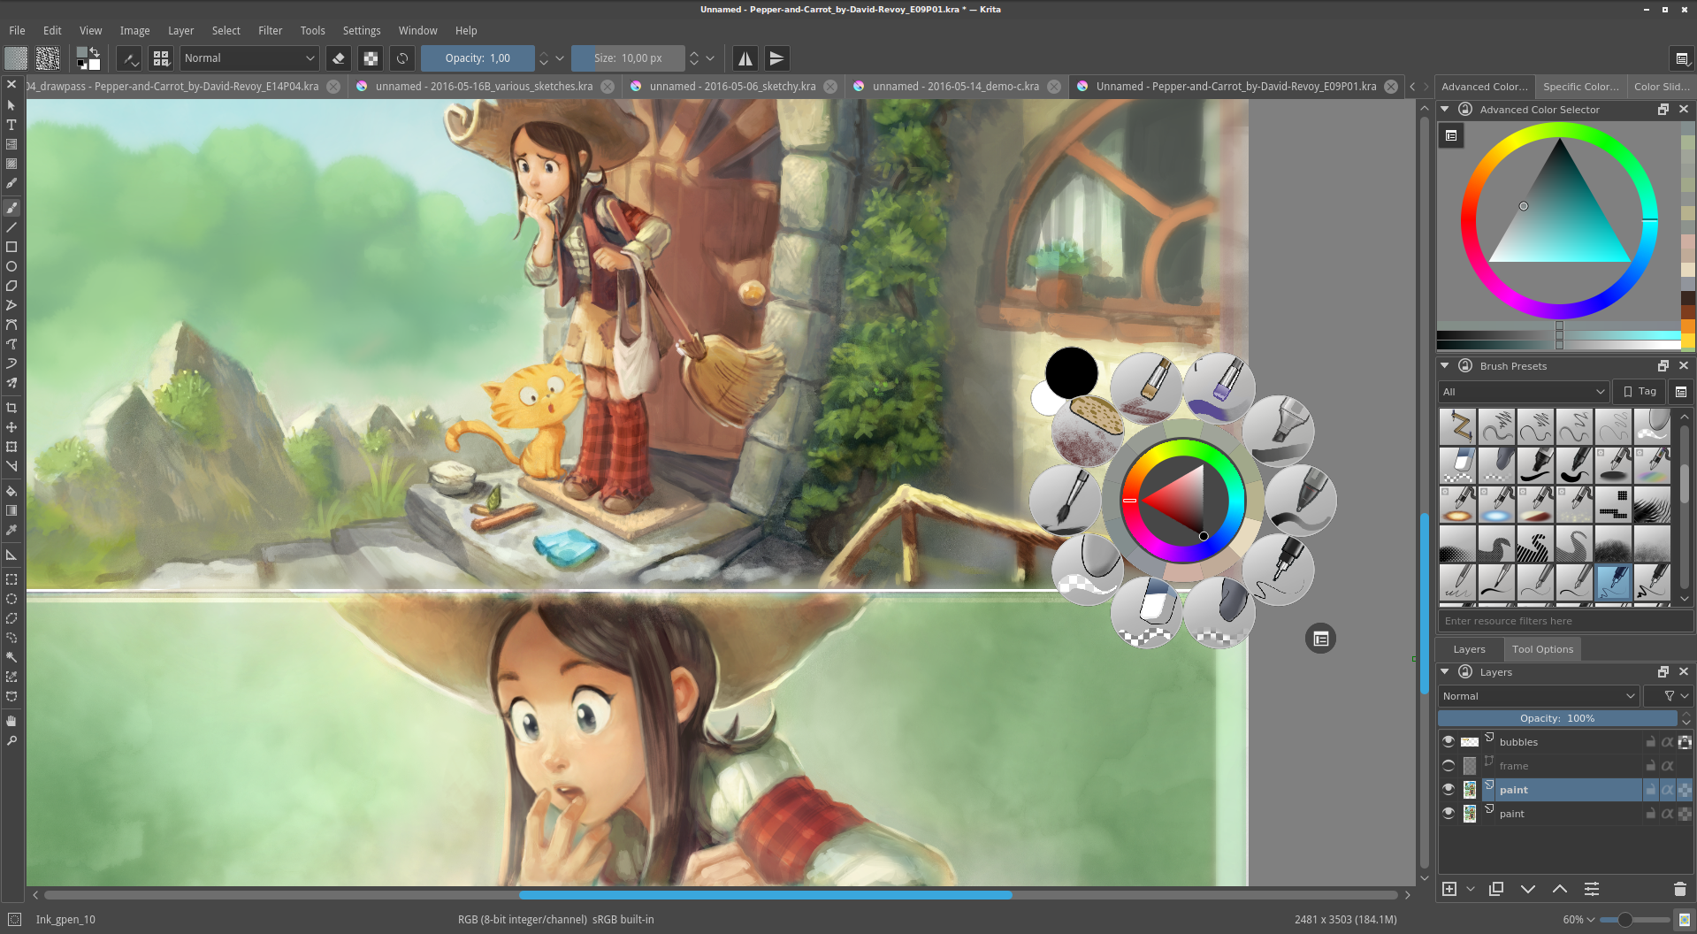Screen dimensions: 1697x934
Task: Select the Crop tool
Action: (x=11, y=408)
